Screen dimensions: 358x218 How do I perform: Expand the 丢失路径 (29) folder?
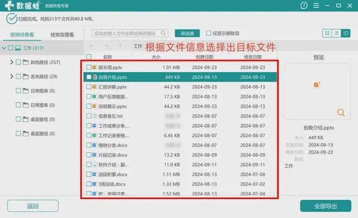[x=11, y=76]
